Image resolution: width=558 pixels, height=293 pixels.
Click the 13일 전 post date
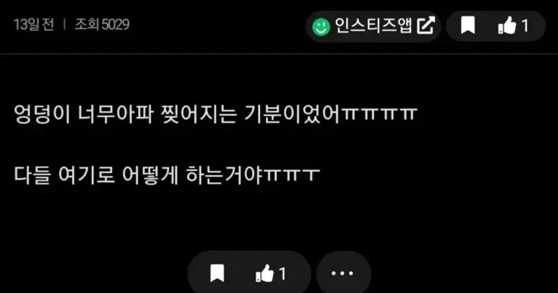pyautogui.click(x=34, y=25)
